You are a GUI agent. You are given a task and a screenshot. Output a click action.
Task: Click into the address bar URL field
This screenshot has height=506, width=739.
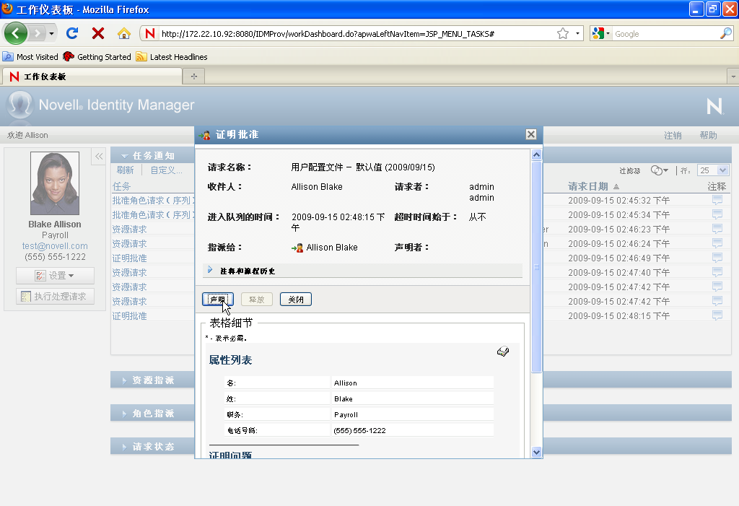click(x=356, y=33)
